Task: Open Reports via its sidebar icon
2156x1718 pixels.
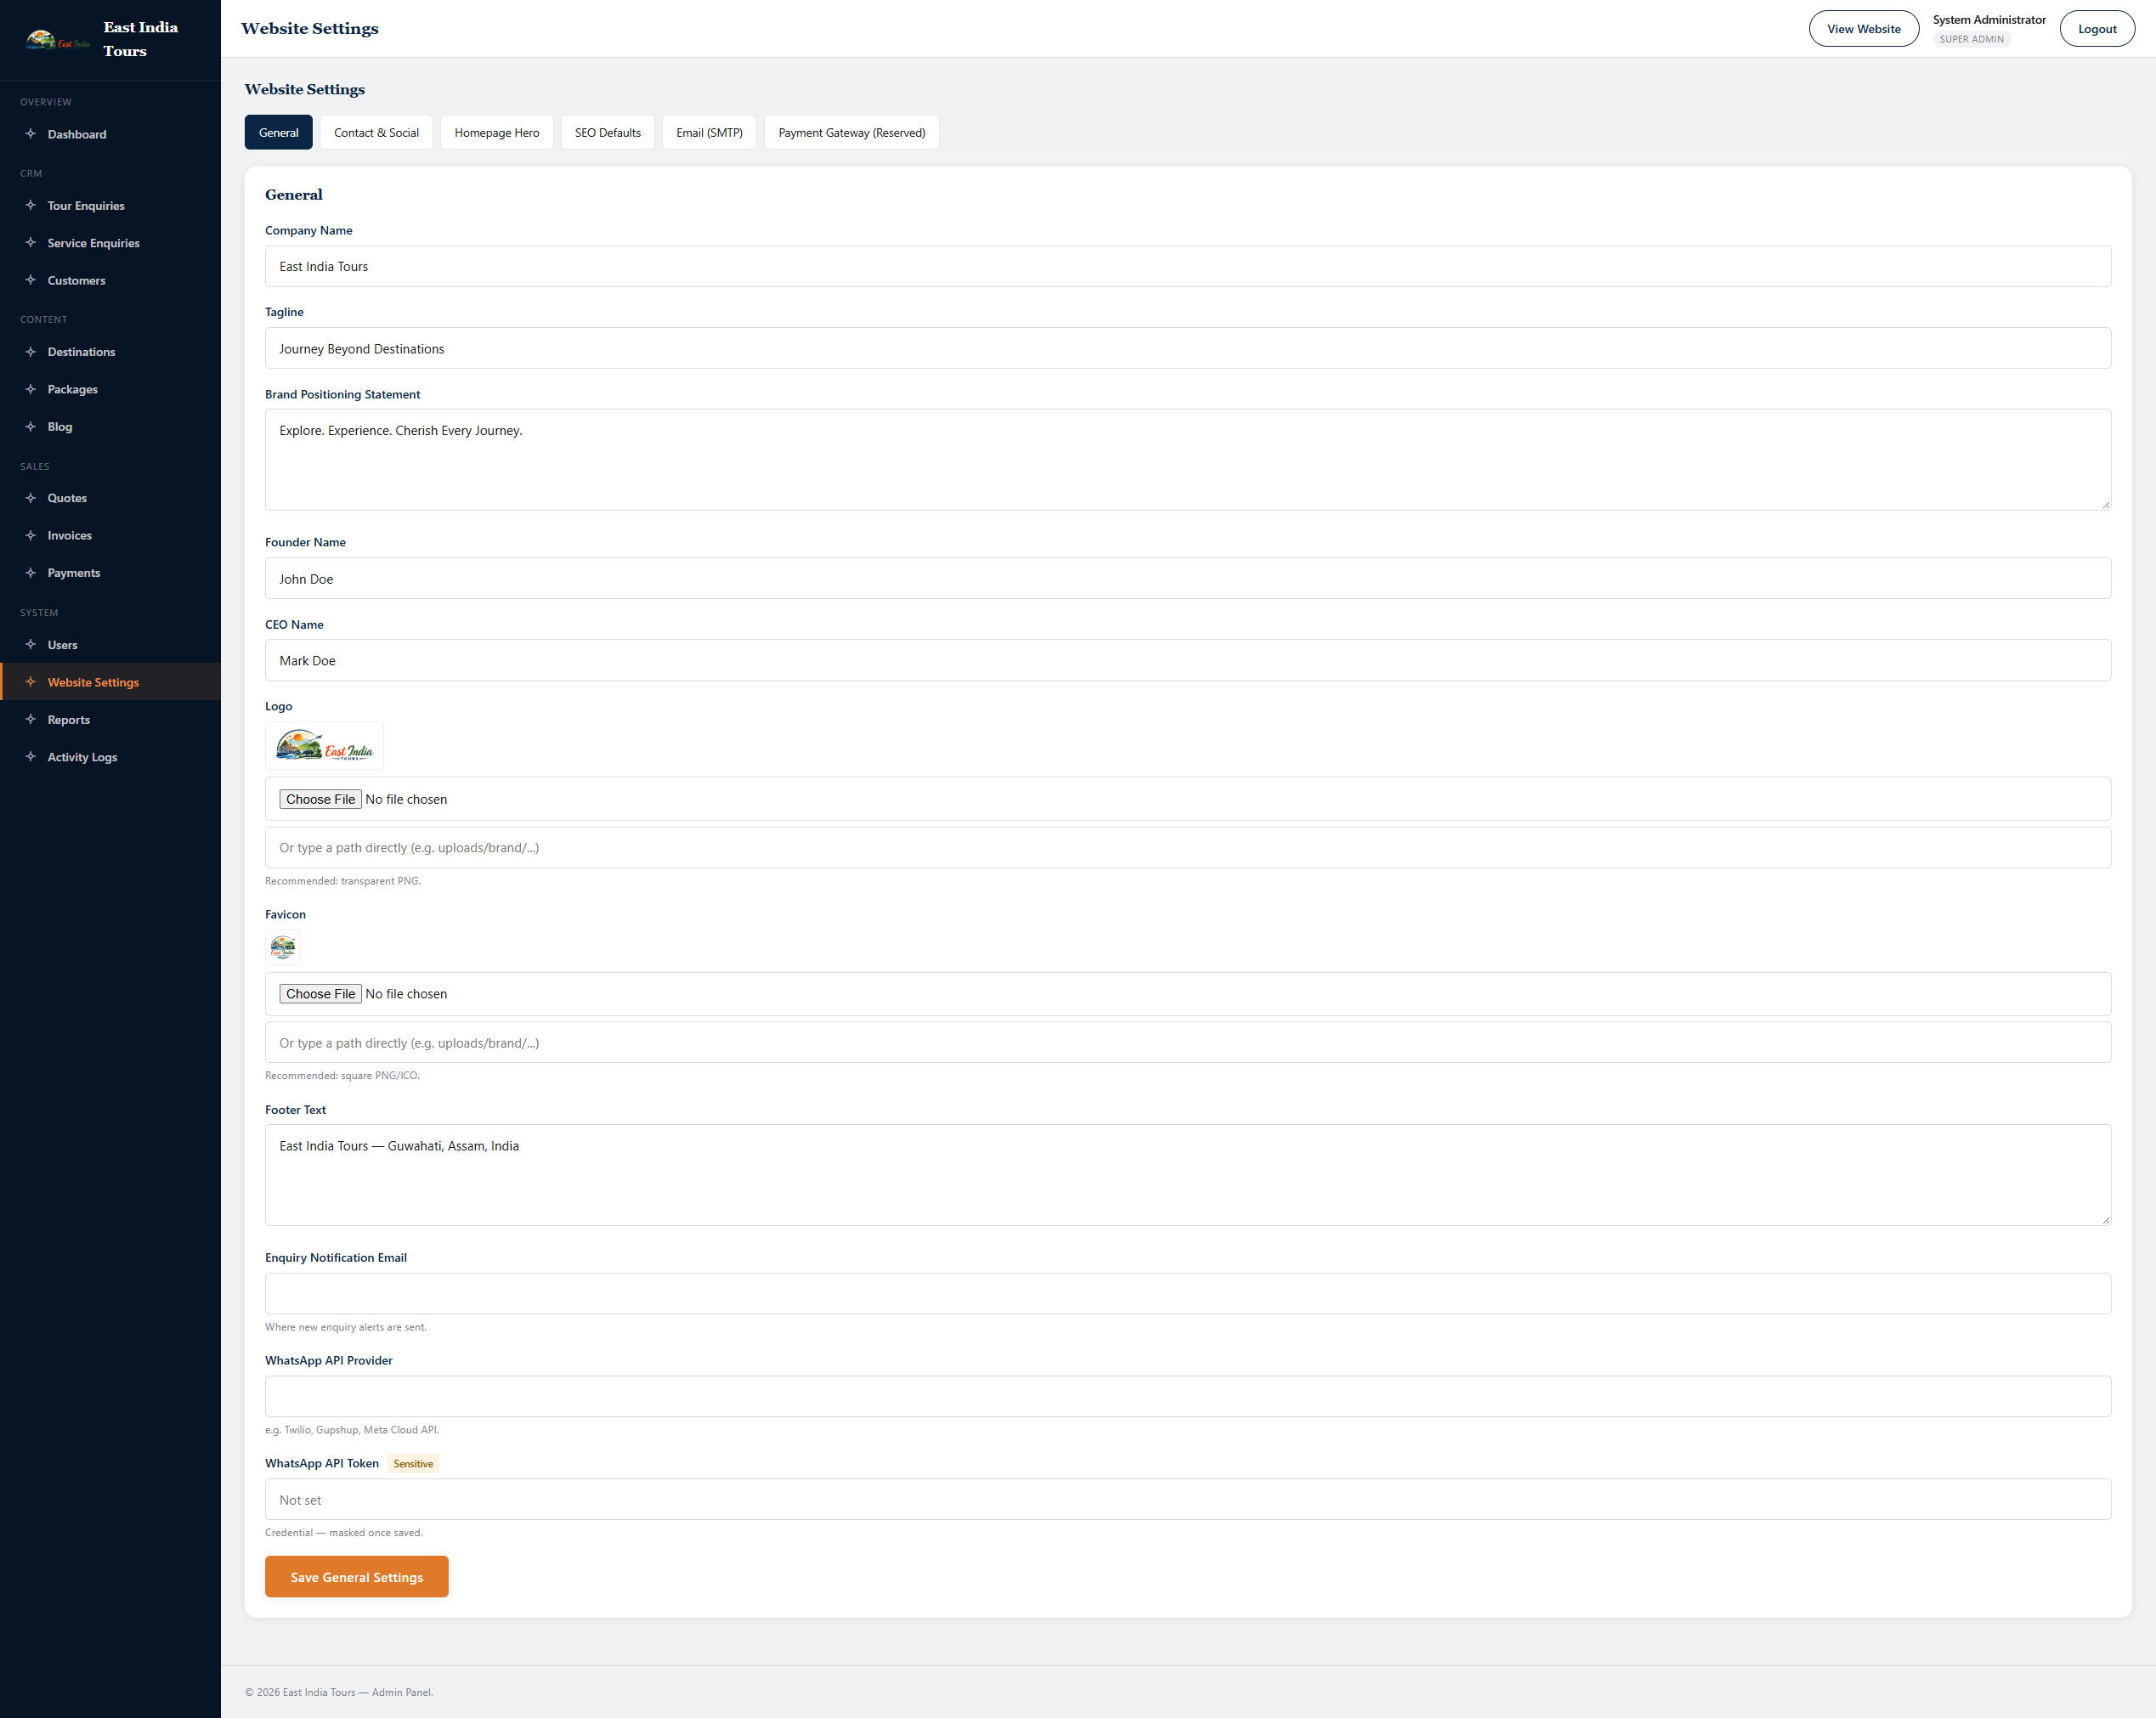Action: click(30, 719)
